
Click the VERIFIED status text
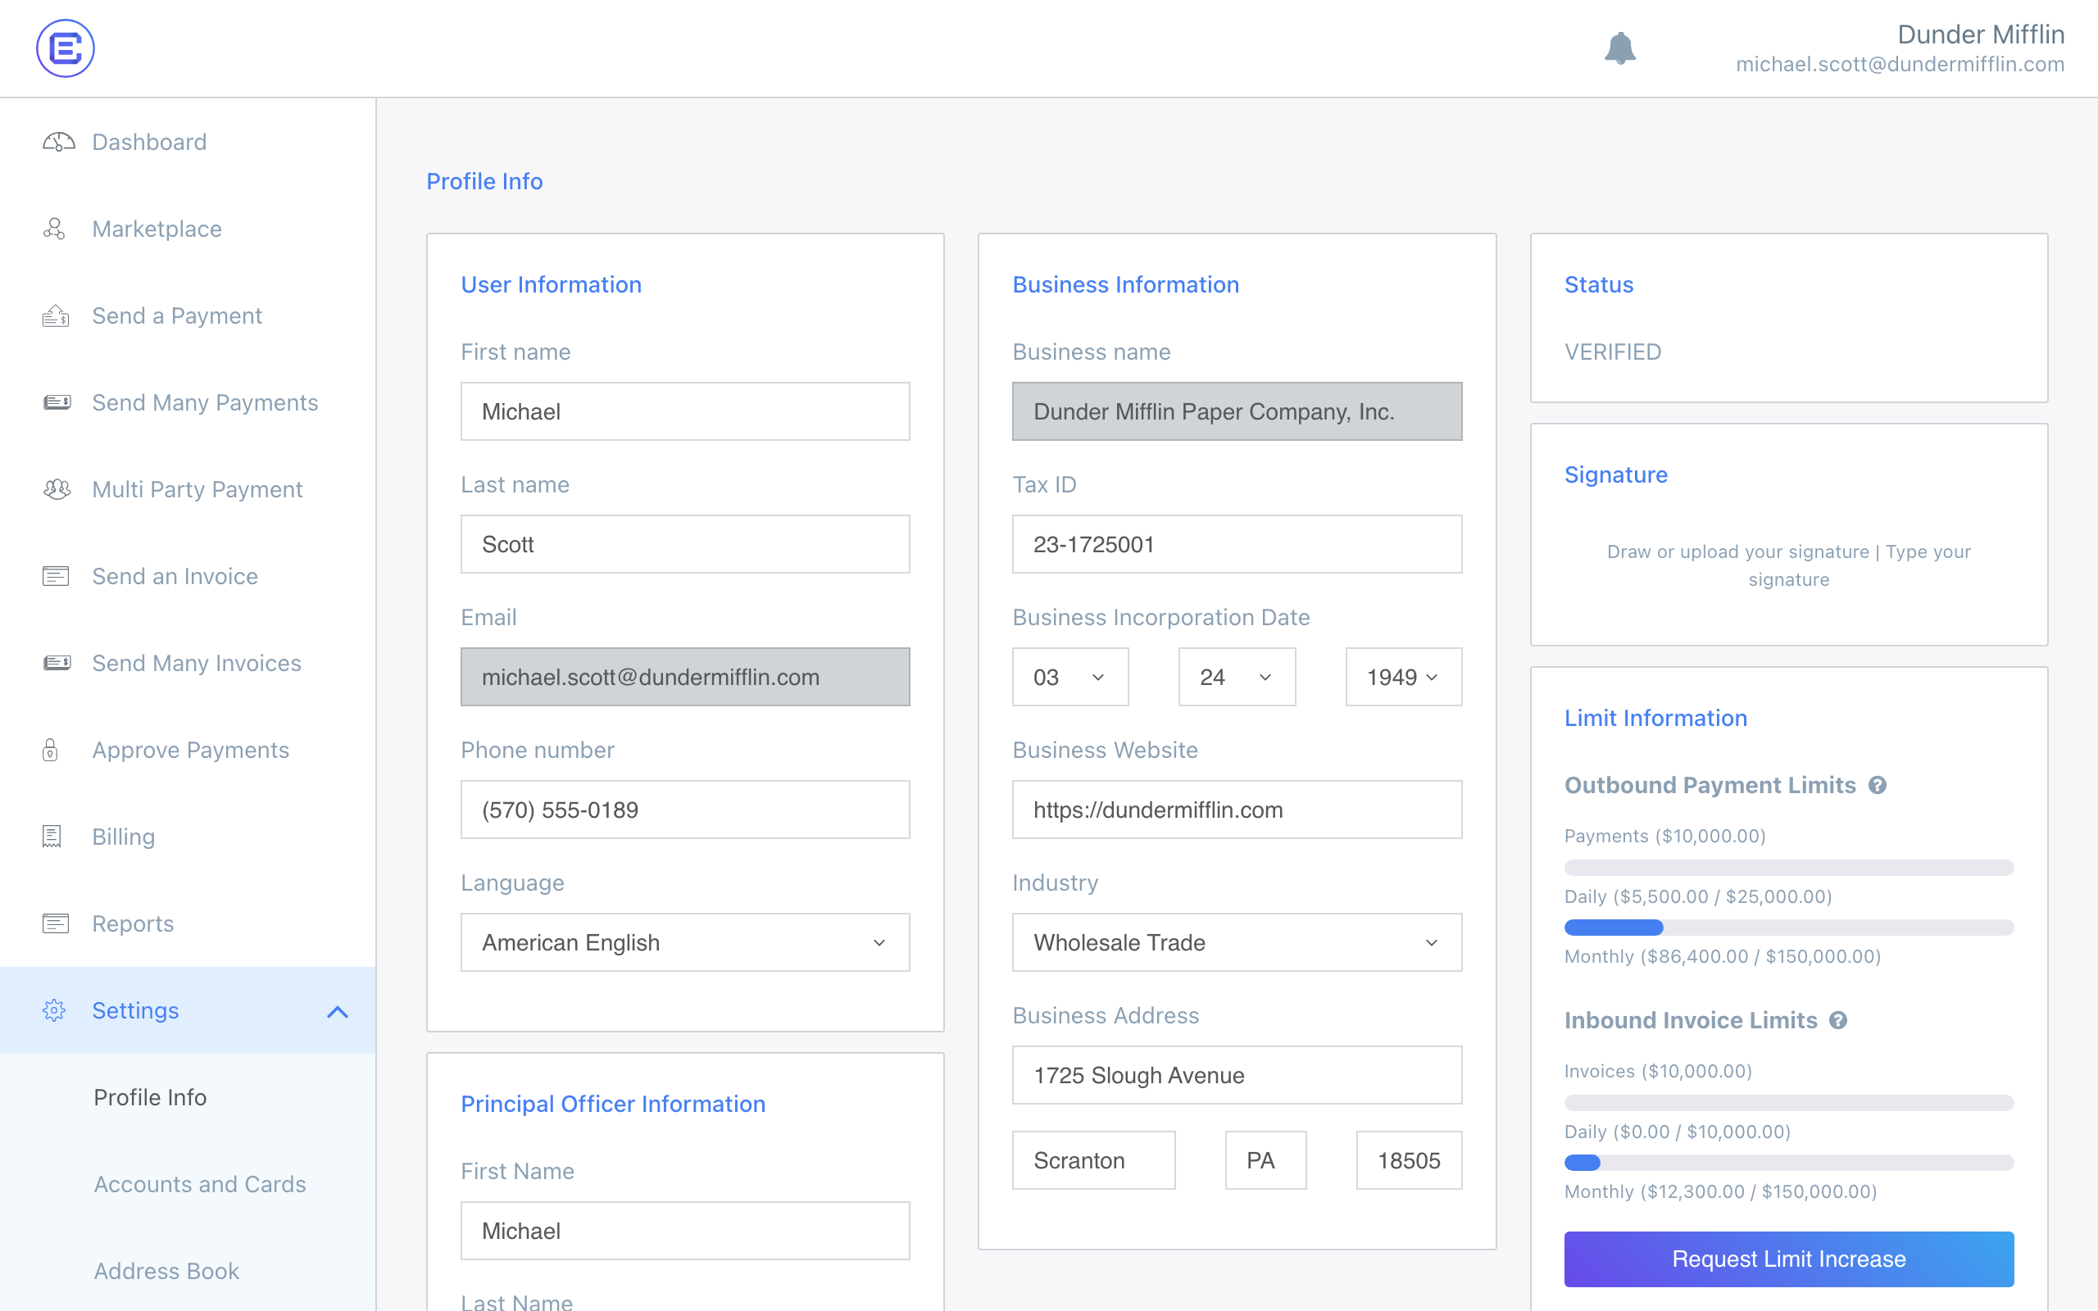[1613, 352]
